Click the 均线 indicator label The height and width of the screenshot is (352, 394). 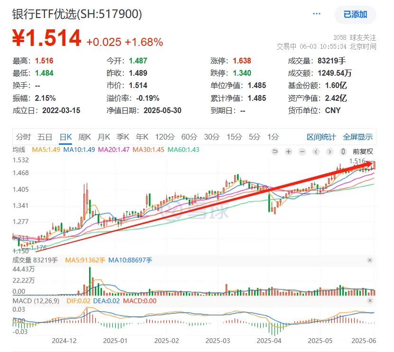[19, 150]
